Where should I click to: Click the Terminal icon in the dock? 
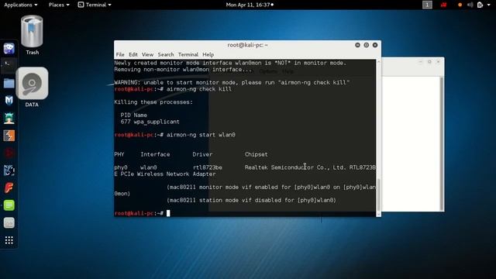point(9,65)
